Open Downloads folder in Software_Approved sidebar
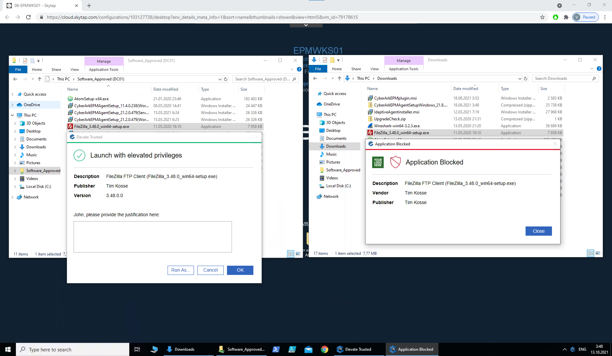The width and height of the screenshot is (612, 356). [36, 147]
